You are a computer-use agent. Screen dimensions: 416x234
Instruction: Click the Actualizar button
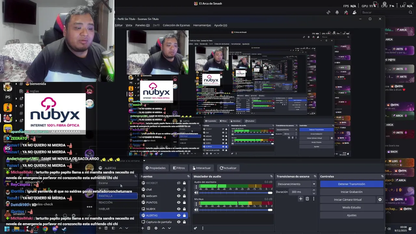(x=228, y=168)
